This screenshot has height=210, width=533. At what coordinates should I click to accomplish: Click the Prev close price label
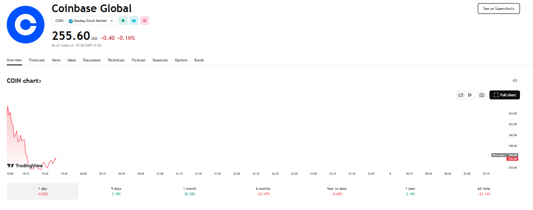(498, 155)
